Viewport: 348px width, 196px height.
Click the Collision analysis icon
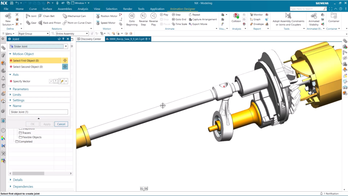(x=236, y=17)
